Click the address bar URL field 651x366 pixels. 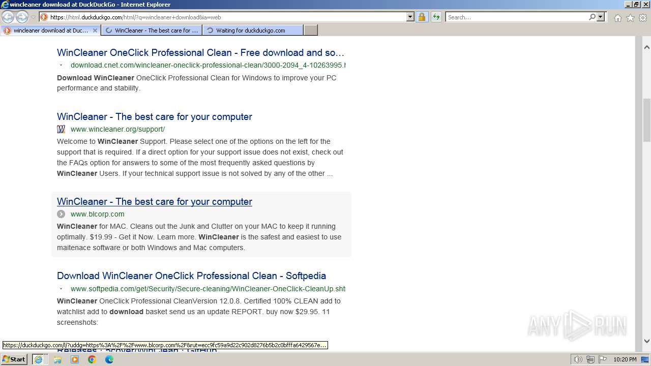pyautogui.click(x=227, y=17)
